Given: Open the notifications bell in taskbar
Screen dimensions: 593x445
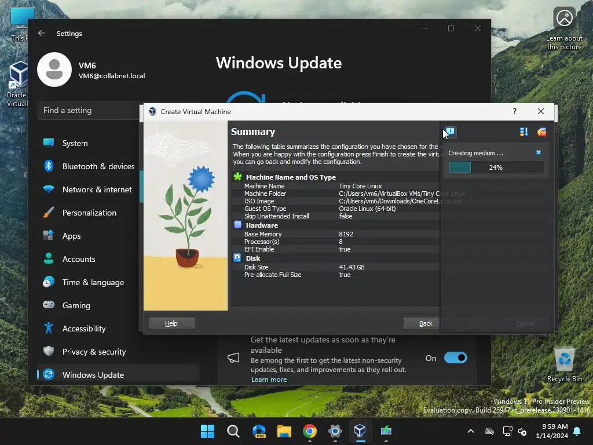Looking at the screenshot, I should 577,431.
